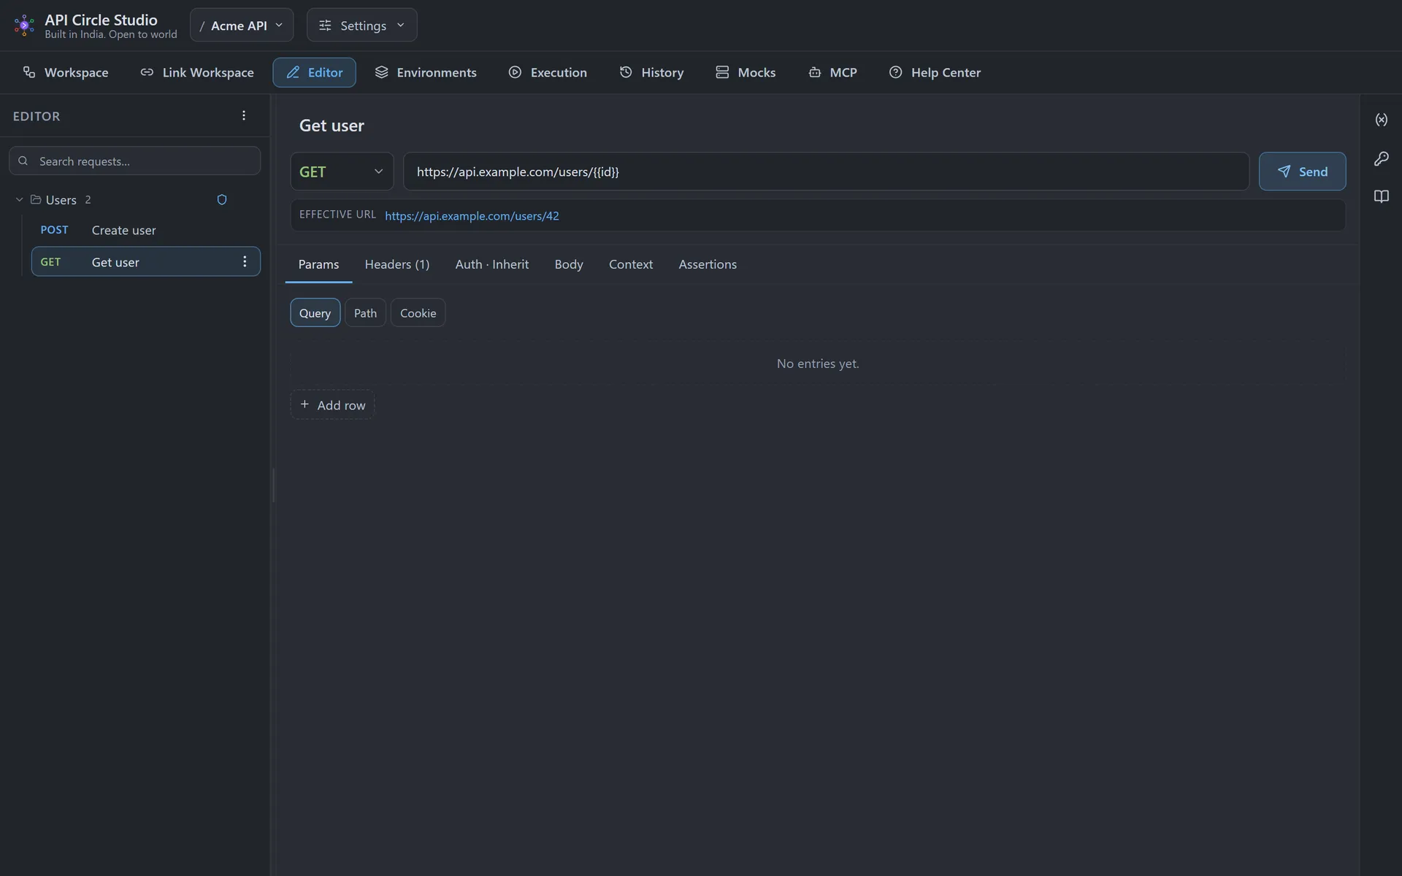Click the plus icon on Add row
Viewport: 1402px width, 876px height.
[304, 404]
